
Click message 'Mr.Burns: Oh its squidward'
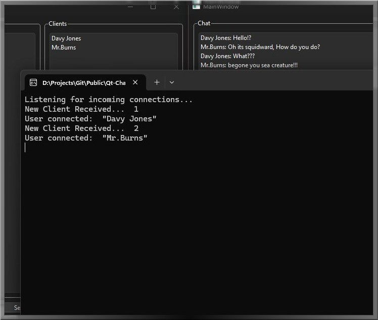click(x=260, y=47)
